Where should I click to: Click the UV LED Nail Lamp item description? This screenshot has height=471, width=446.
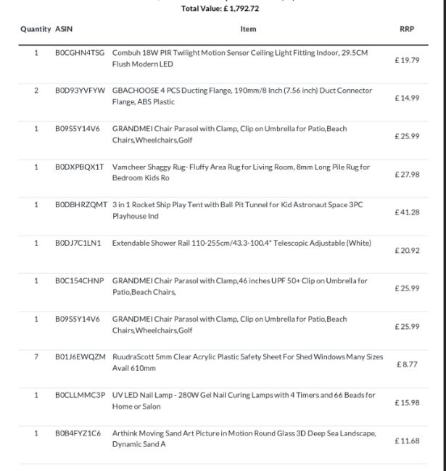coord(244,401)
